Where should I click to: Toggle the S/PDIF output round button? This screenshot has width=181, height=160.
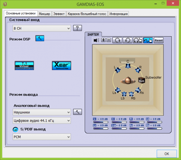coord(15,129)
